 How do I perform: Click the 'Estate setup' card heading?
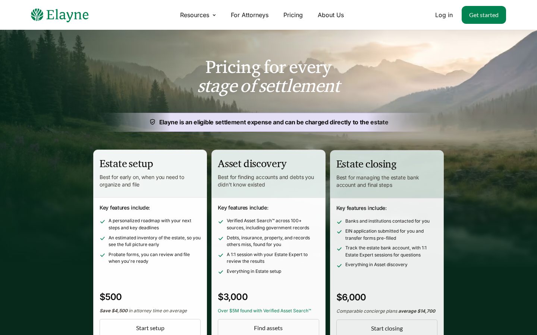click(x=126, y=164)
